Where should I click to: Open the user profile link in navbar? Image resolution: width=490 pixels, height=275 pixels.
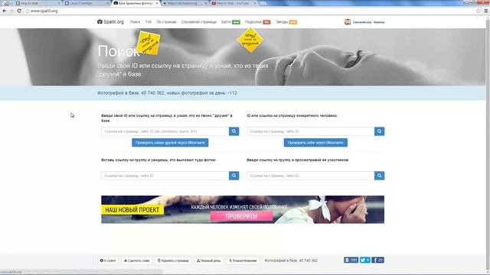(368, 22)
